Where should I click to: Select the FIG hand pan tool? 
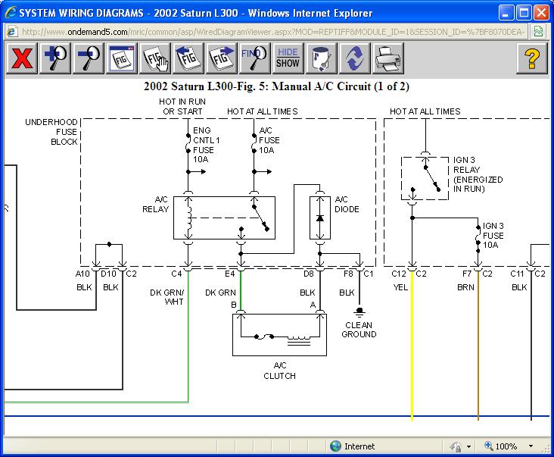click(155, 58)
